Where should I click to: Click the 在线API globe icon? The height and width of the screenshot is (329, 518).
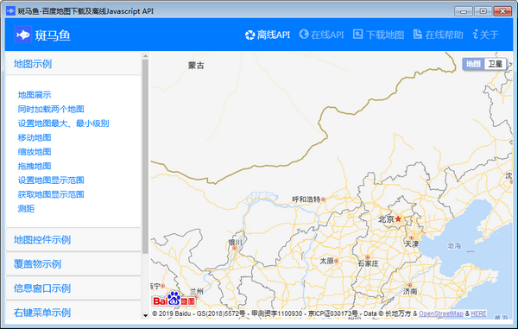[x=304, y=34]
